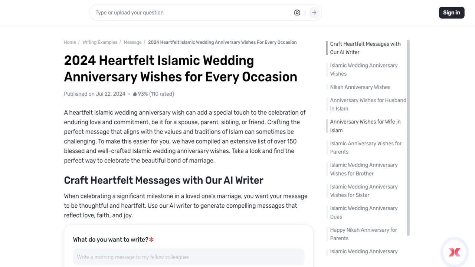
Task: Open the floating chat widget at bottom right
Action: pyautogui.click(x=454, y=252)
